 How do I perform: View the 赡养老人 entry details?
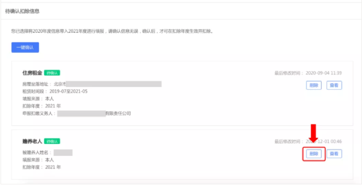point(334,154)
